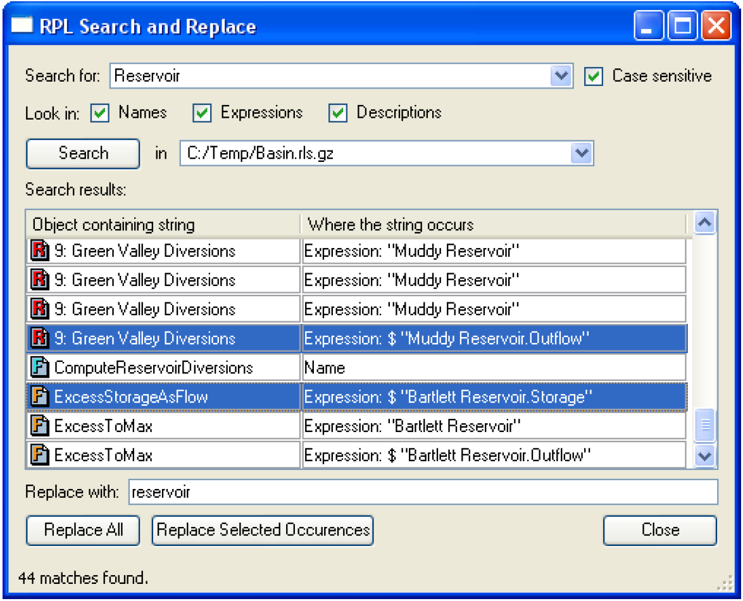Click the rule icon on the Muddy Reservoir.Outflow row
This screenshot has height=601, width=743.
pos(40,339)
